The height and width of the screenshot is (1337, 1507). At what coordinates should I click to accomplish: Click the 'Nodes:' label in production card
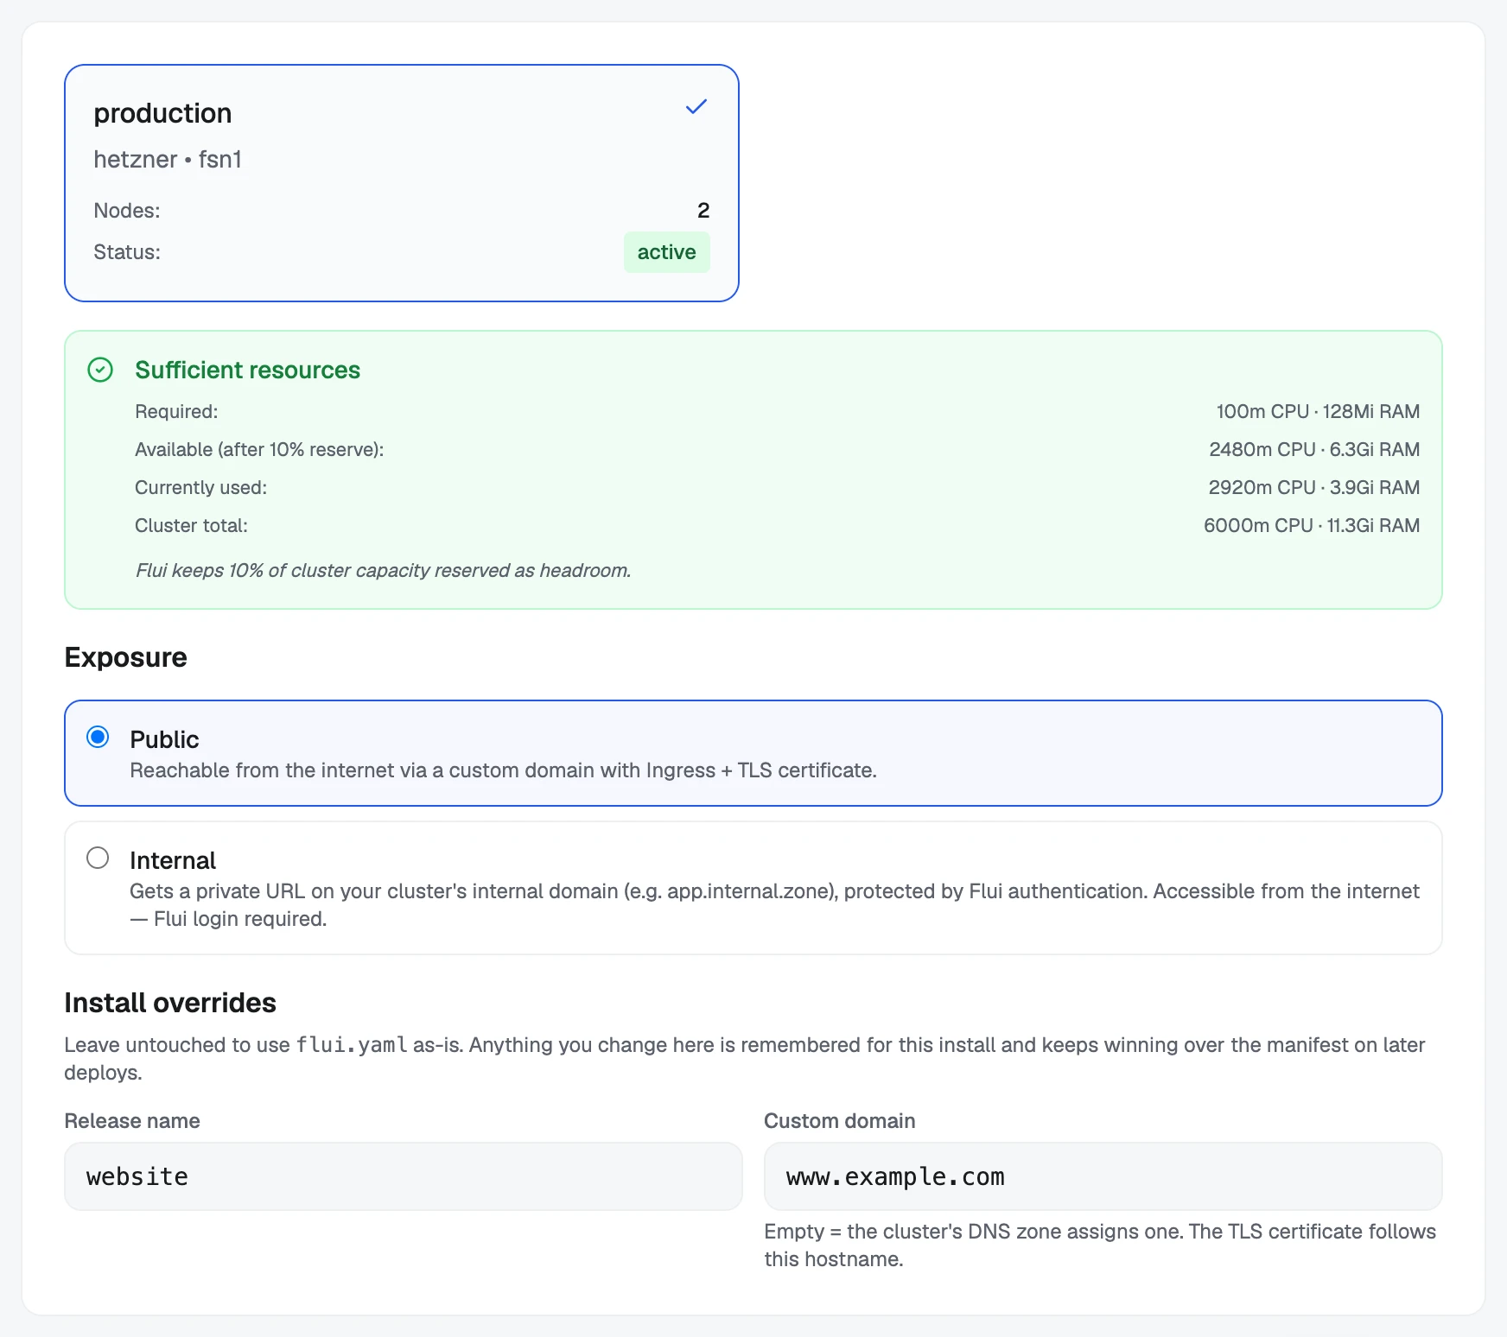pyautogui.click(x=127, y=211)
